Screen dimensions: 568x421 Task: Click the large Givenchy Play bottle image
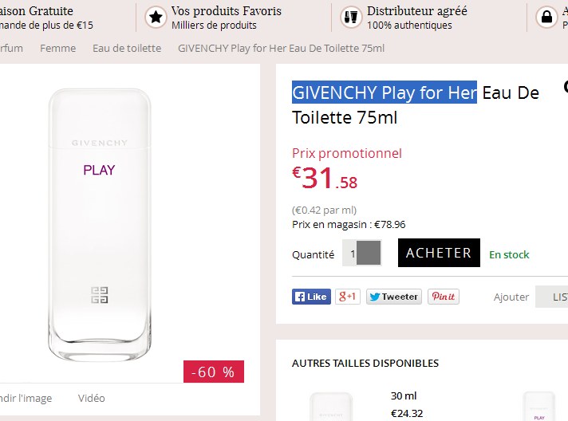(99, 223)
